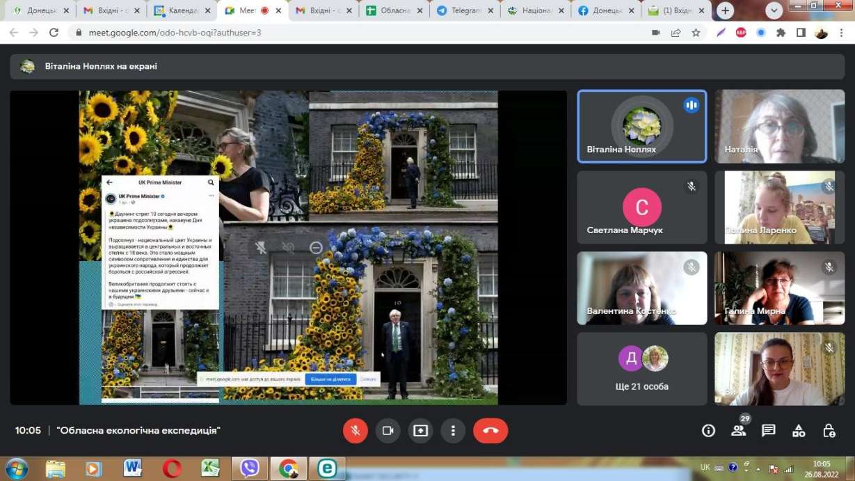Image resolution: width=855 pixels, height=481 pixels.
Task: Open Viber from the taskbar
Action: [x=250, y=469]
